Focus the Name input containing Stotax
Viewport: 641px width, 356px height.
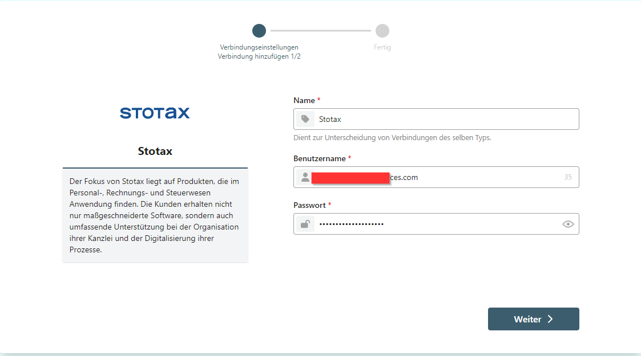[x=436, y=119]
